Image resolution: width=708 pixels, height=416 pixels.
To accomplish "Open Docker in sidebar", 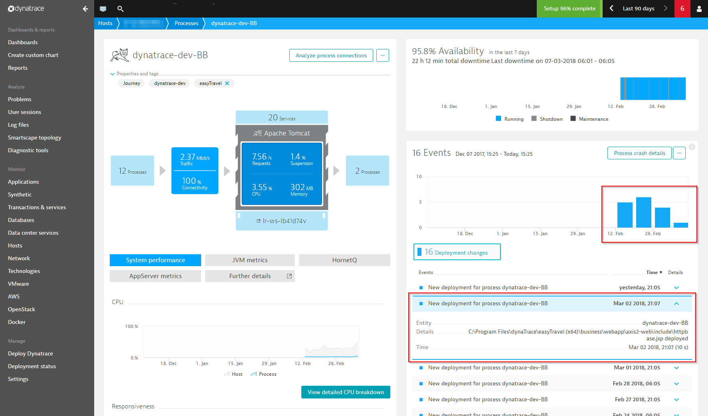I will coord(17,322).
